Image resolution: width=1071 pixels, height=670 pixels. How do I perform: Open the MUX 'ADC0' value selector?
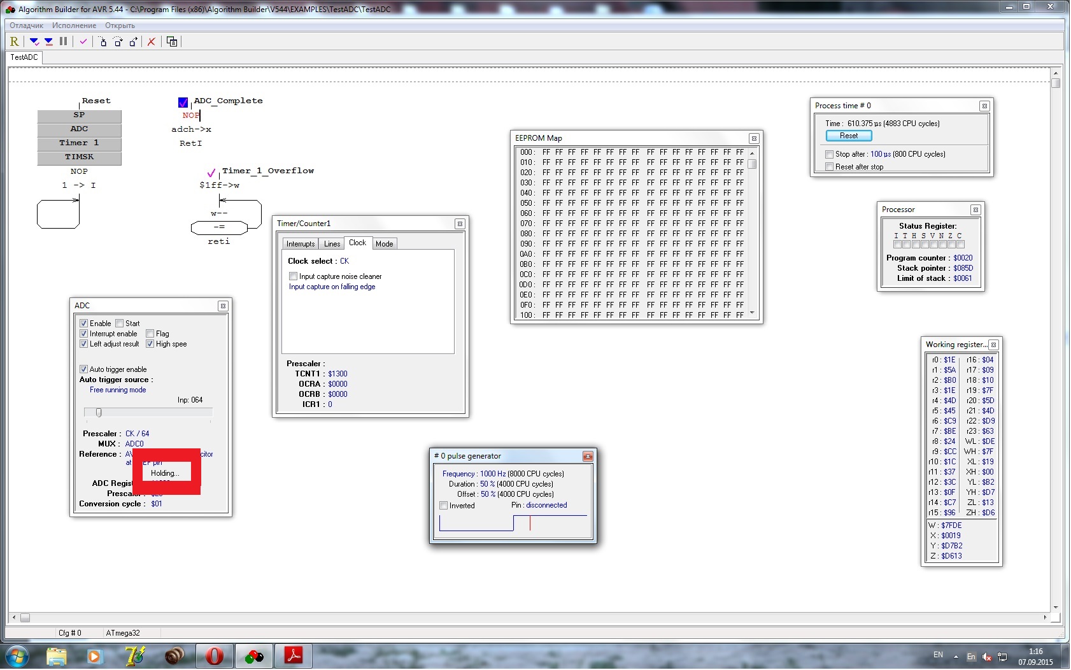pyautogui.click(x=134, y=444)
